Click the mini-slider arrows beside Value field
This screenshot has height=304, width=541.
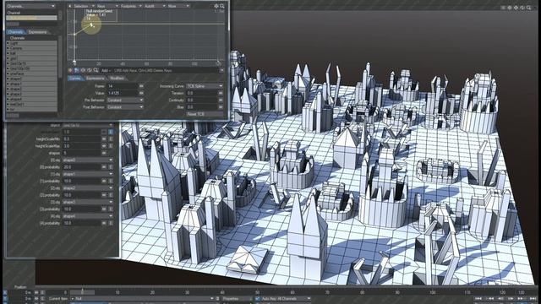pyautogui.click(x=141, y=93)
